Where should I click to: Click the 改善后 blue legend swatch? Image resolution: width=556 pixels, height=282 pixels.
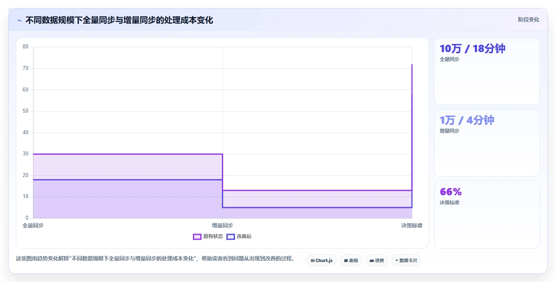230,236
